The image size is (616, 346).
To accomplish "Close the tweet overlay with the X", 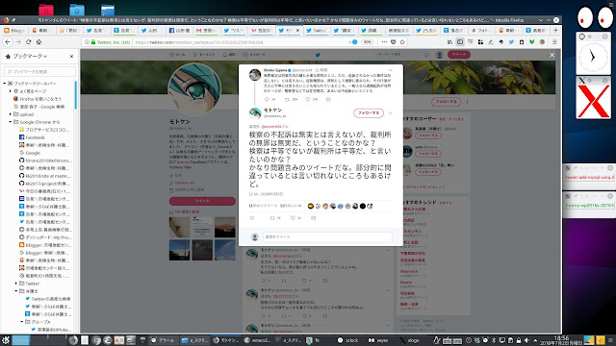I will (x=552, y=56).
